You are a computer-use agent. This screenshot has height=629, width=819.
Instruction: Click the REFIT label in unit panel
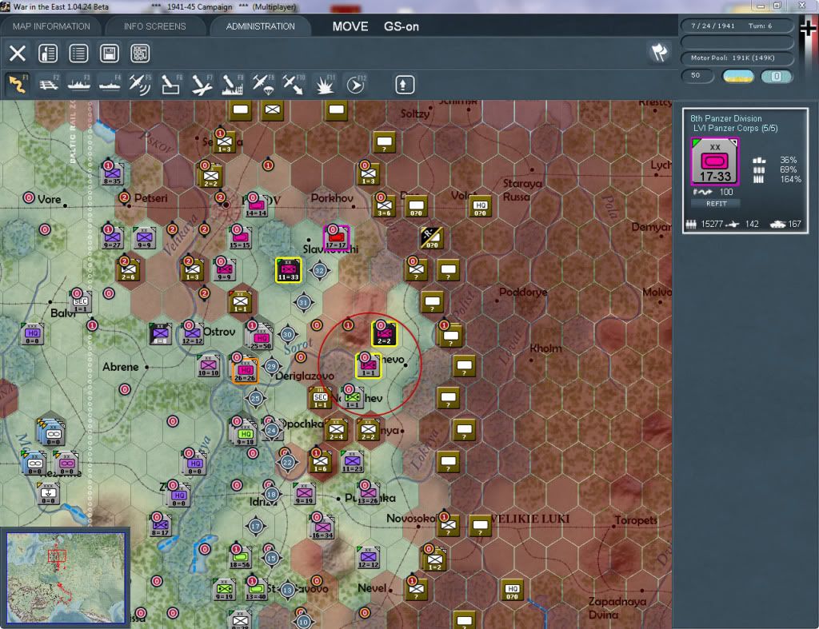click(x=716, y=204)
